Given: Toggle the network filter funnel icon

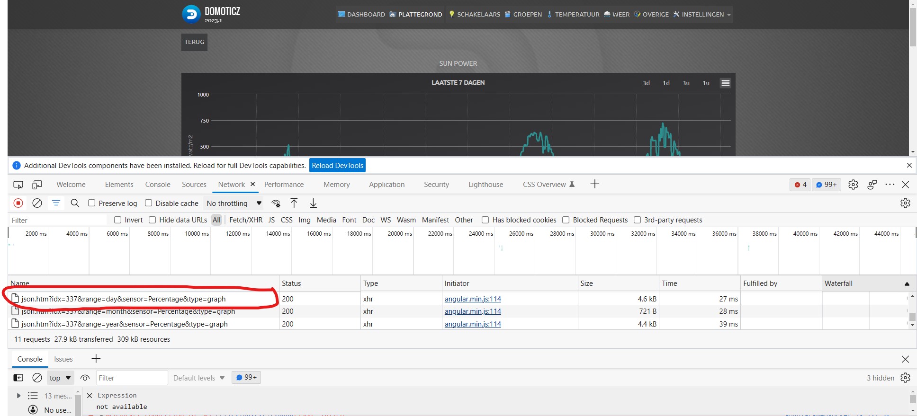Looking at the screenshot, I should (56, 203).
